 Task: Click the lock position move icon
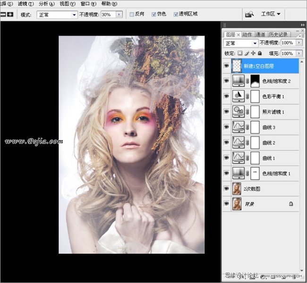click(x=253, y=53)
